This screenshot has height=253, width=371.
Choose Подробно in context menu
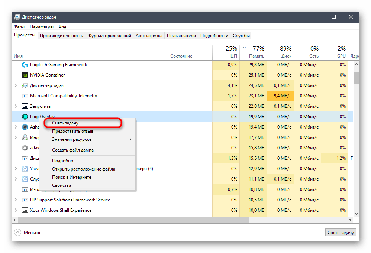(87, 161)
